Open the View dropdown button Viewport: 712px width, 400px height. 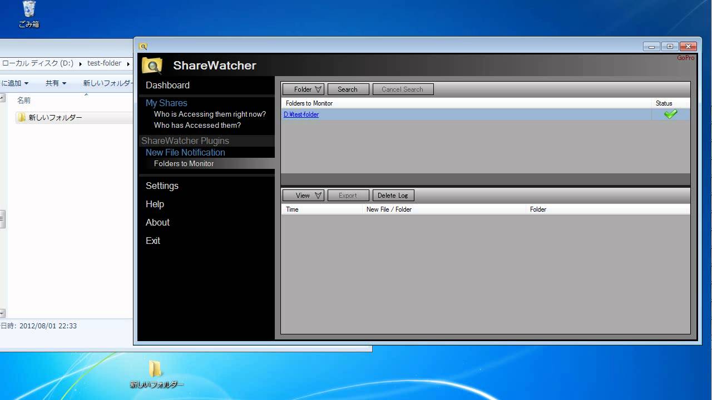(303, 196)
